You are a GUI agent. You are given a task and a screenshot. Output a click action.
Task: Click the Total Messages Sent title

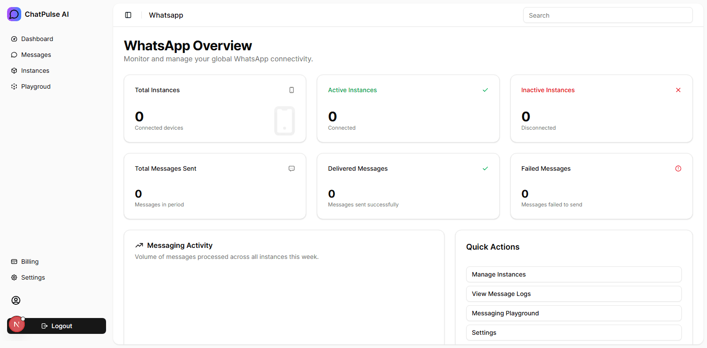tap(166, 168)
